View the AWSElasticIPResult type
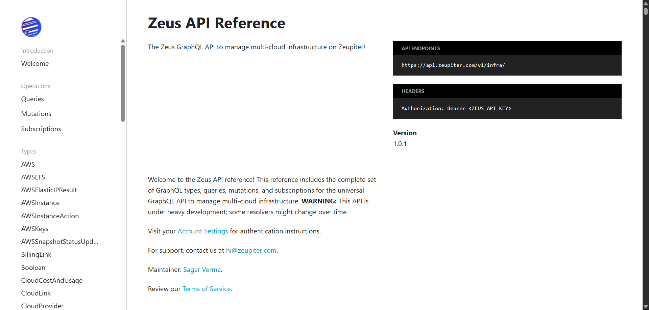Viewport: 649px width, 310px height. pos(49,190)
